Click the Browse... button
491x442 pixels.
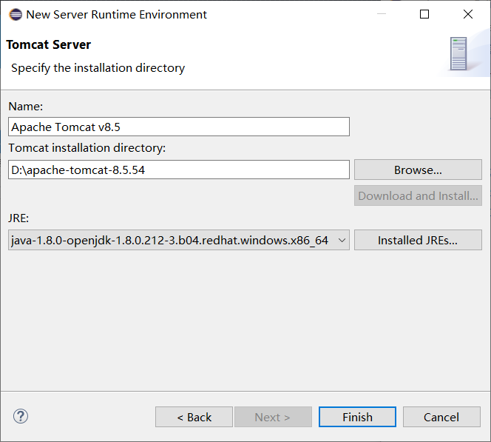pos(418,170)
